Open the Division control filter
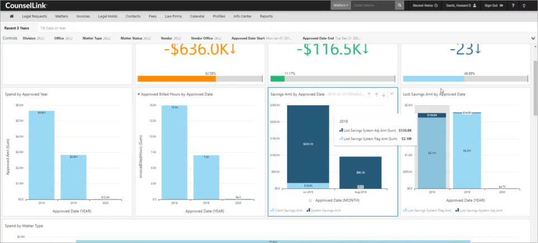 coord(34,39)
